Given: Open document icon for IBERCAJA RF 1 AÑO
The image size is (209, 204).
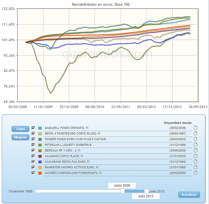Looking at the screenshot, I should pyautogui.click(x=196, y=150).
